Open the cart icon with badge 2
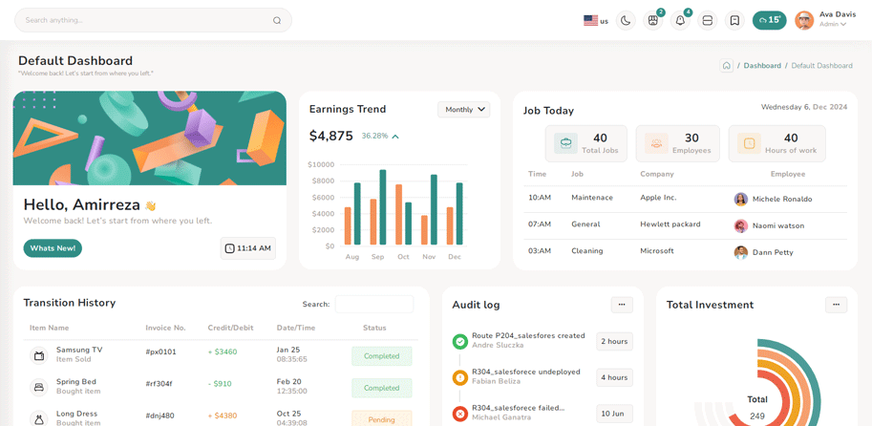Viewport: 872px width, 426px height. point(653,20)
